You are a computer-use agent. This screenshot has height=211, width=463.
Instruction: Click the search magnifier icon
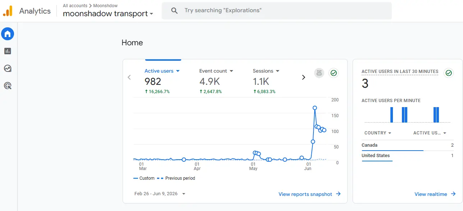point(175,11)
